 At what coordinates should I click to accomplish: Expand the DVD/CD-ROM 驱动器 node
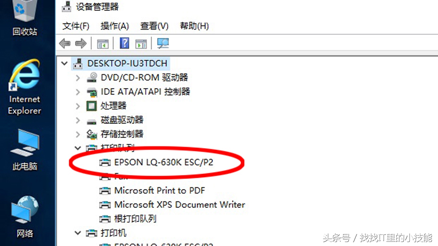click(78, 78)
